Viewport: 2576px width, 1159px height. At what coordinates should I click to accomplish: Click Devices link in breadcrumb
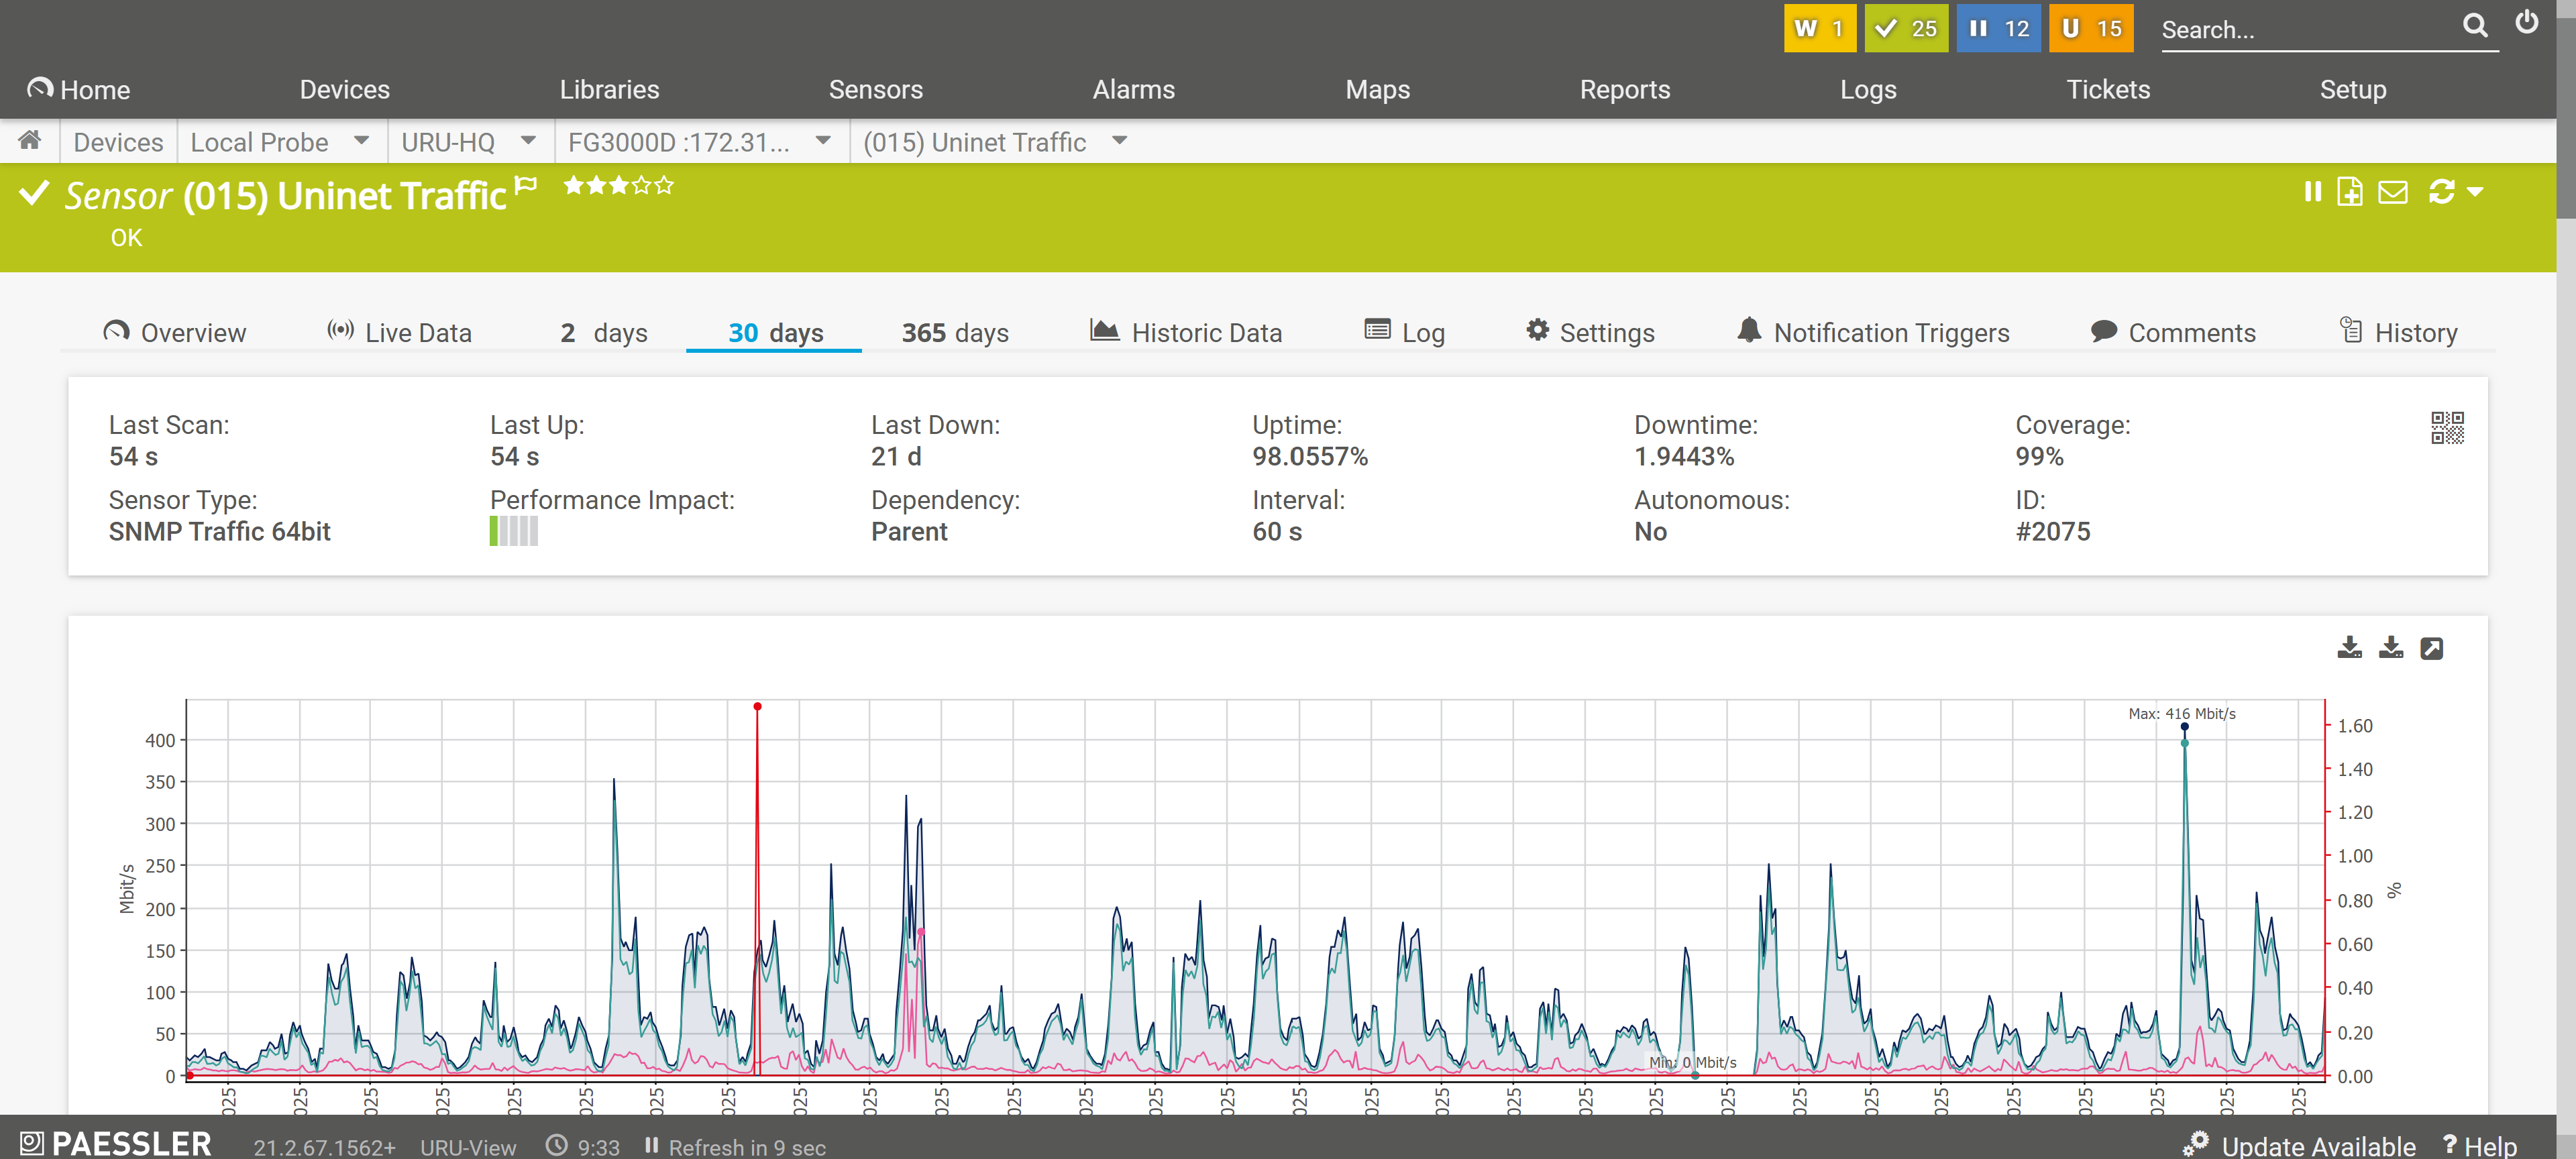pos(118,142)
